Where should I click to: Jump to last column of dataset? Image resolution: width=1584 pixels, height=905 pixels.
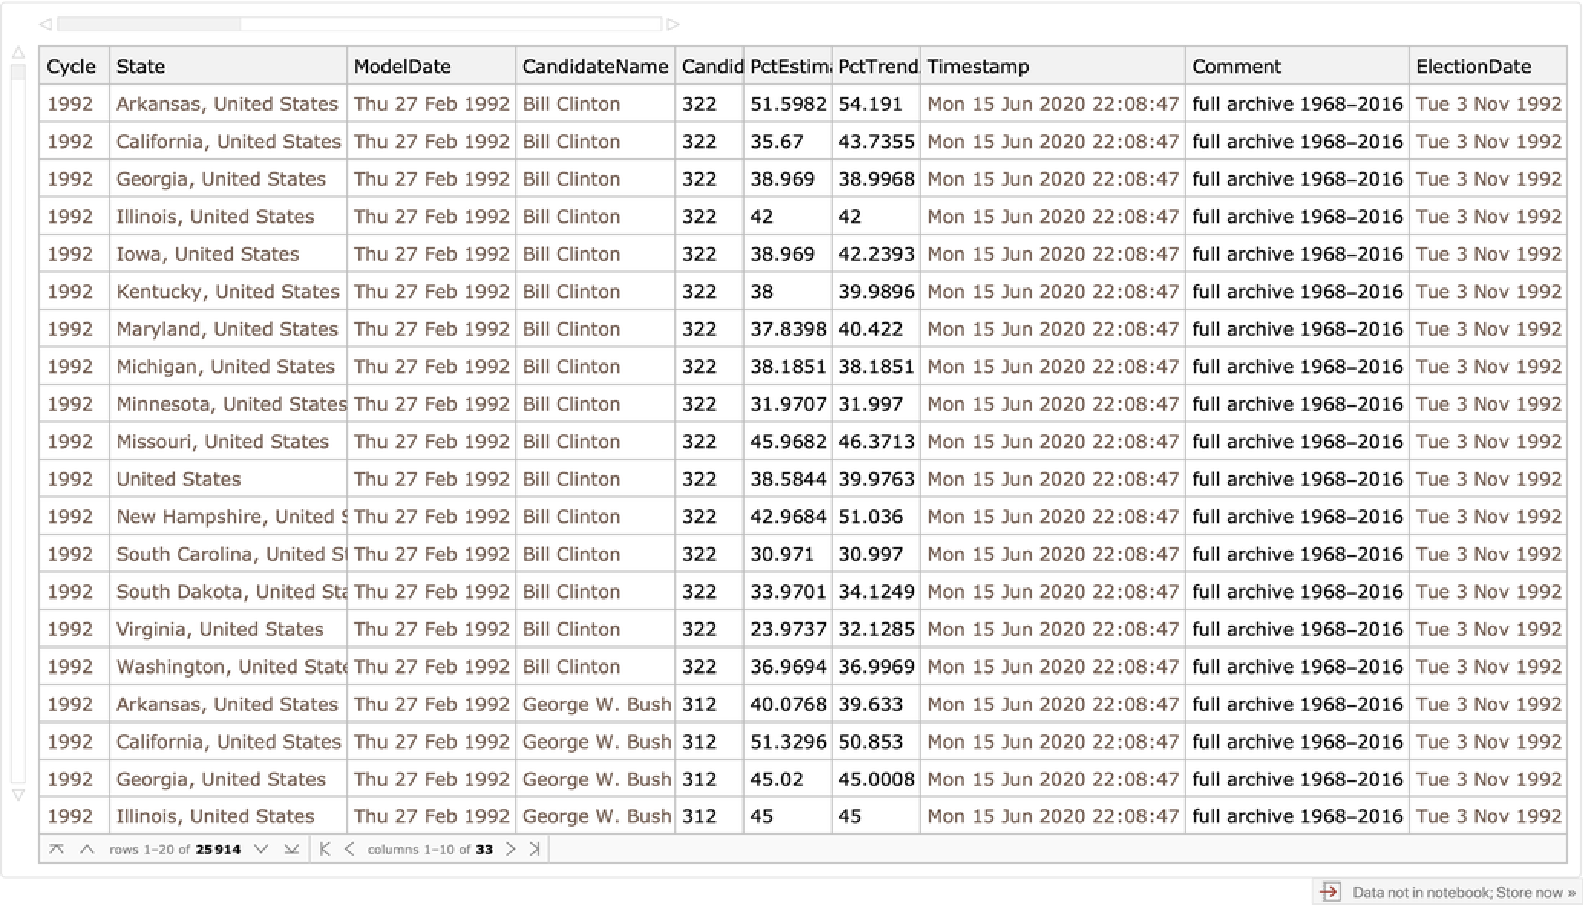[x=535, y=849]
